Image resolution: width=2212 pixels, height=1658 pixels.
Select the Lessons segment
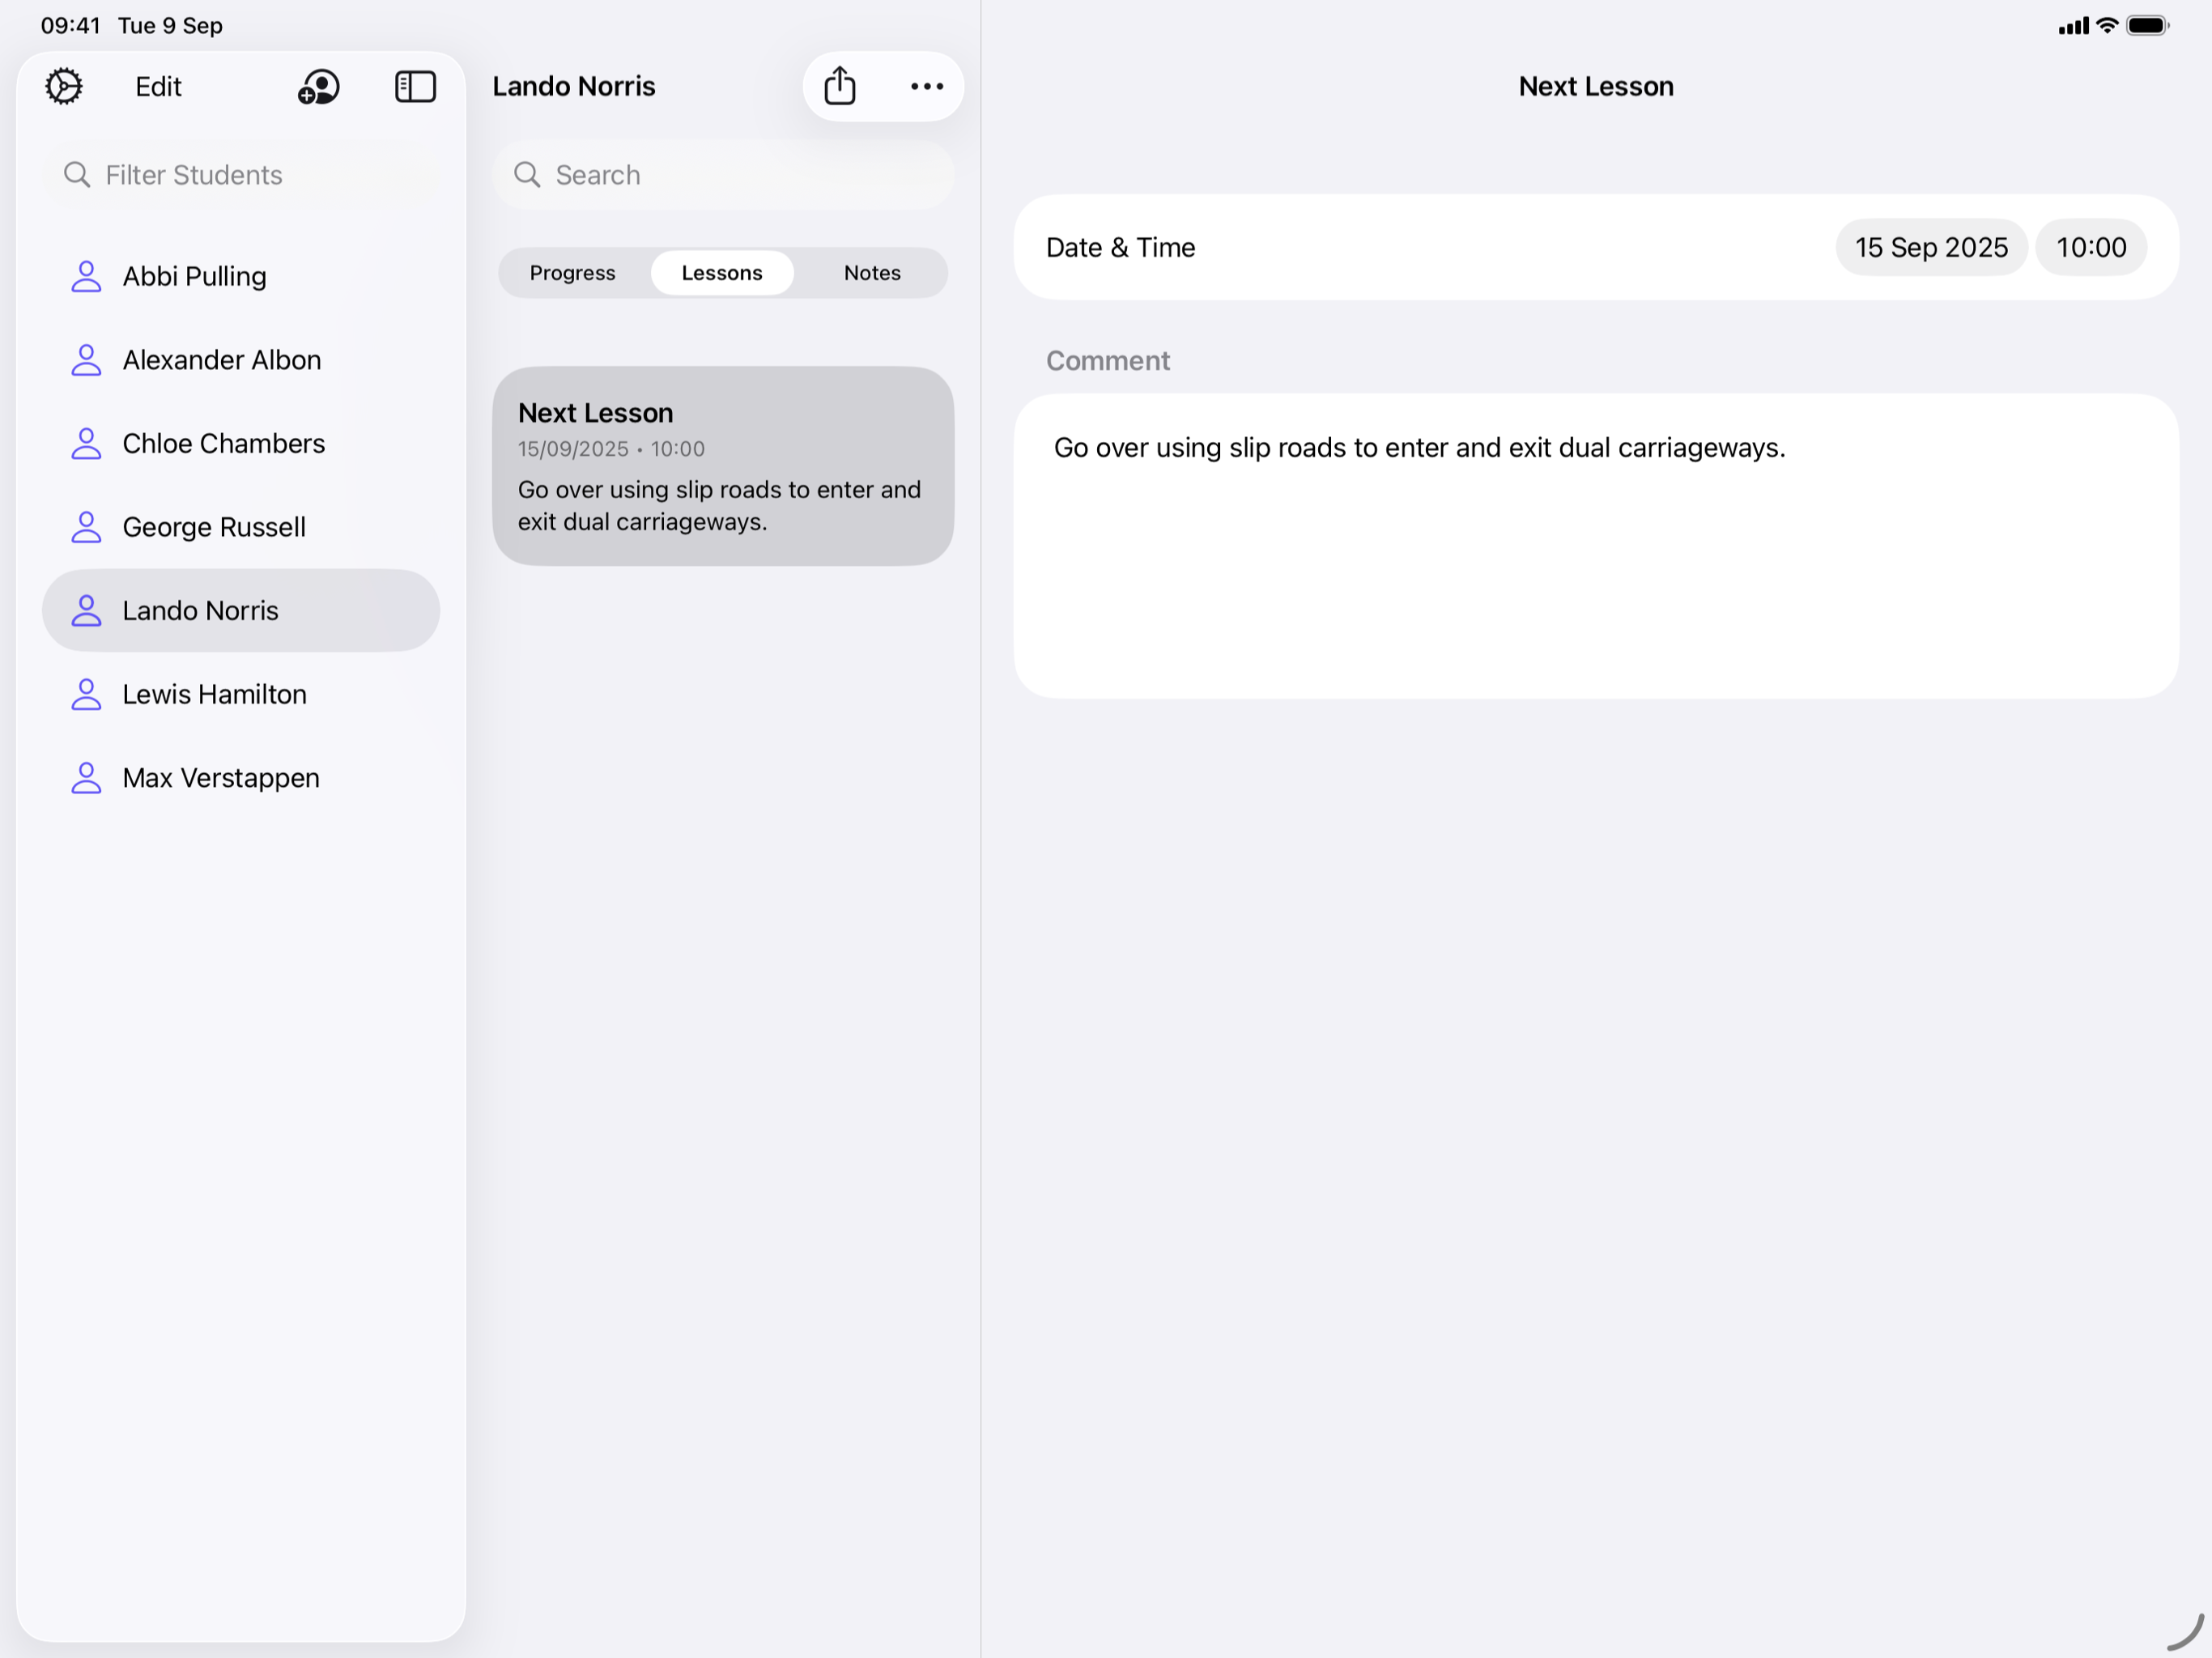pyautogui.click(x=722, y=273)
